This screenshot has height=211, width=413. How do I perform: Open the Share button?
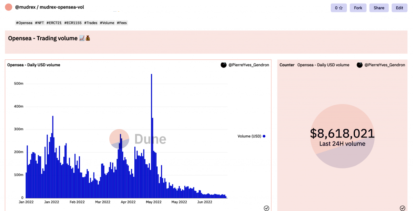[x=379, y=8]
